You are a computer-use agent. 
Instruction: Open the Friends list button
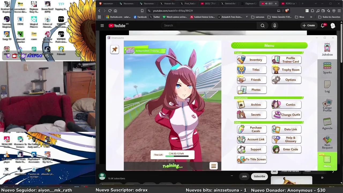252,80
